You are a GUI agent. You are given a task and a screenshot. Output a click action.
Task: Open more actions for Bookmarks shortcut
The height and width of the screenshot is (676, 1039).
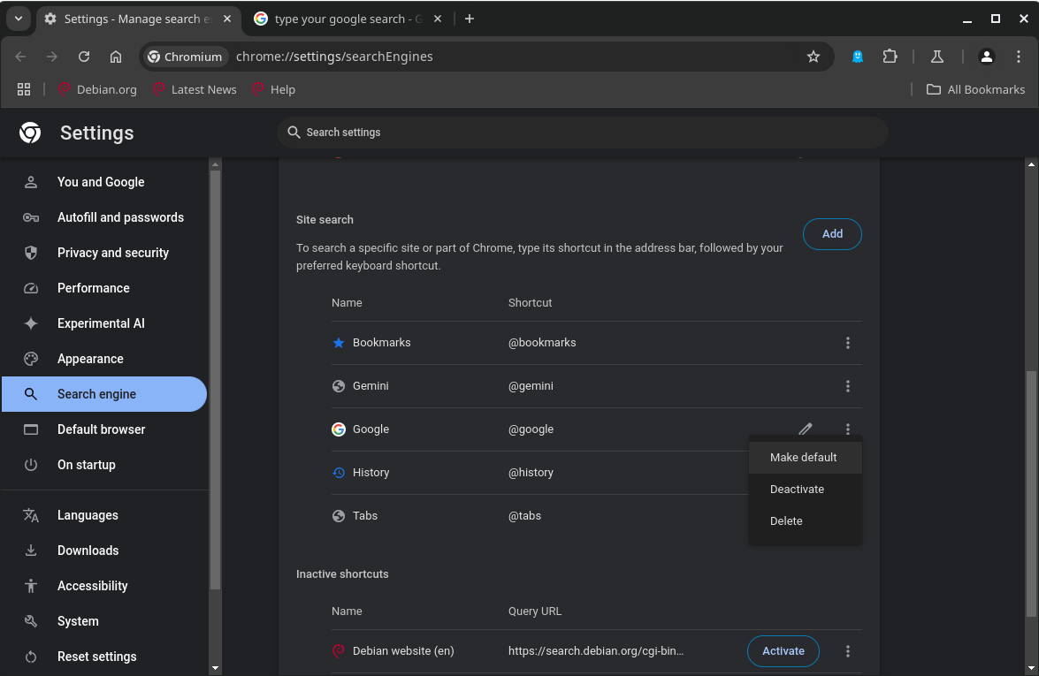click(x=847, y=343)
